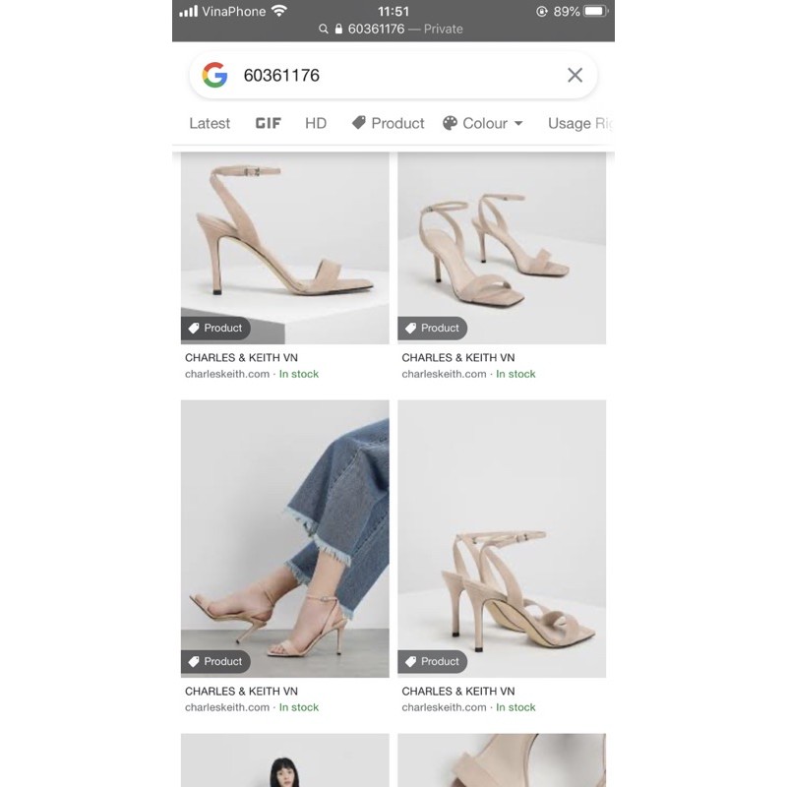This screenshot has width=787, height=787.
Task: Open the single side-view sandal image
Action: pyautogui.click(x=284, y=248)
